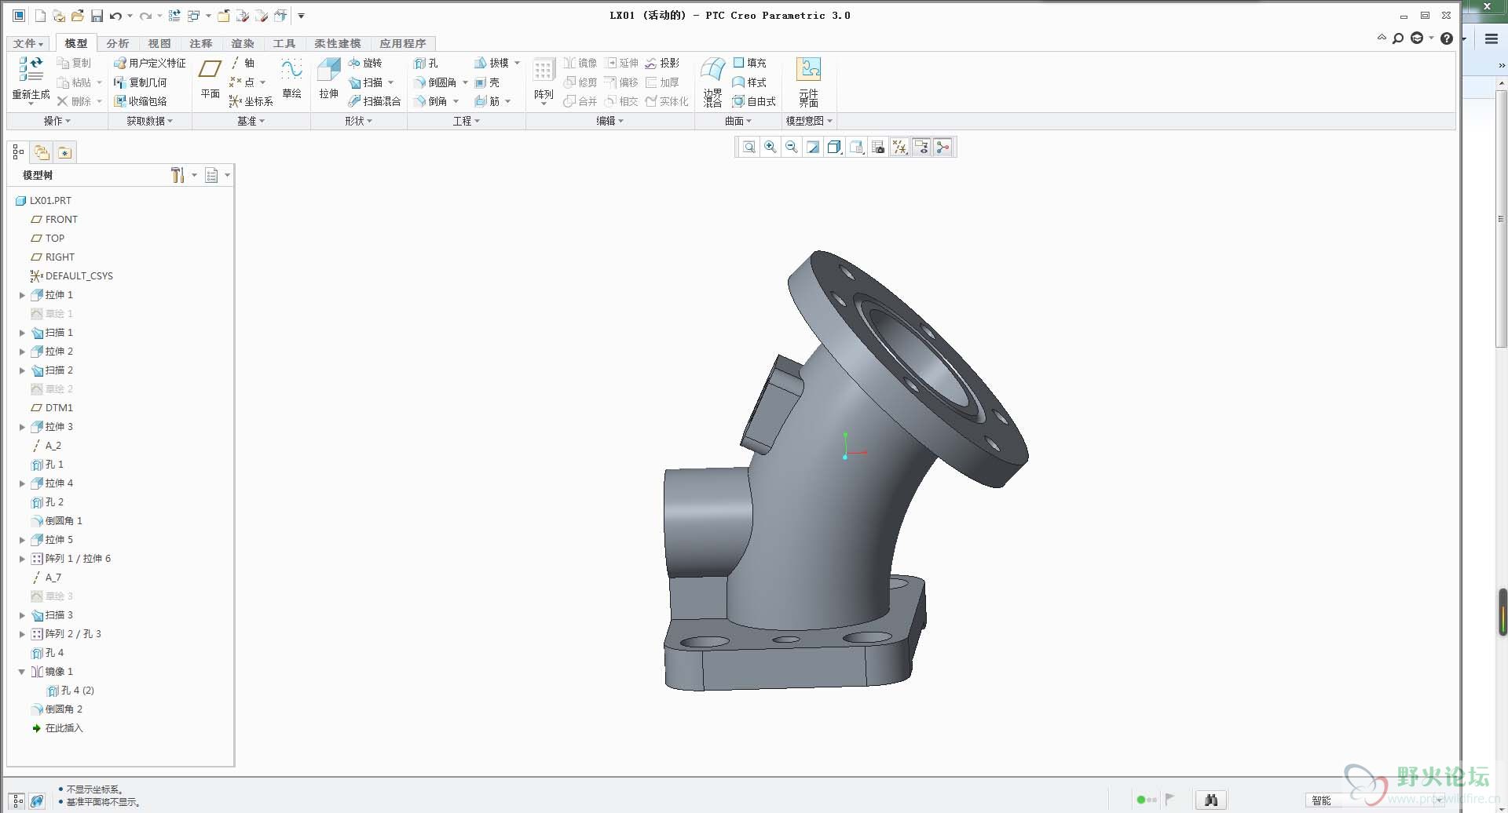Click the Repaint view icon
The width and height of the screenshot is (1508, 813).
point(813,147)
